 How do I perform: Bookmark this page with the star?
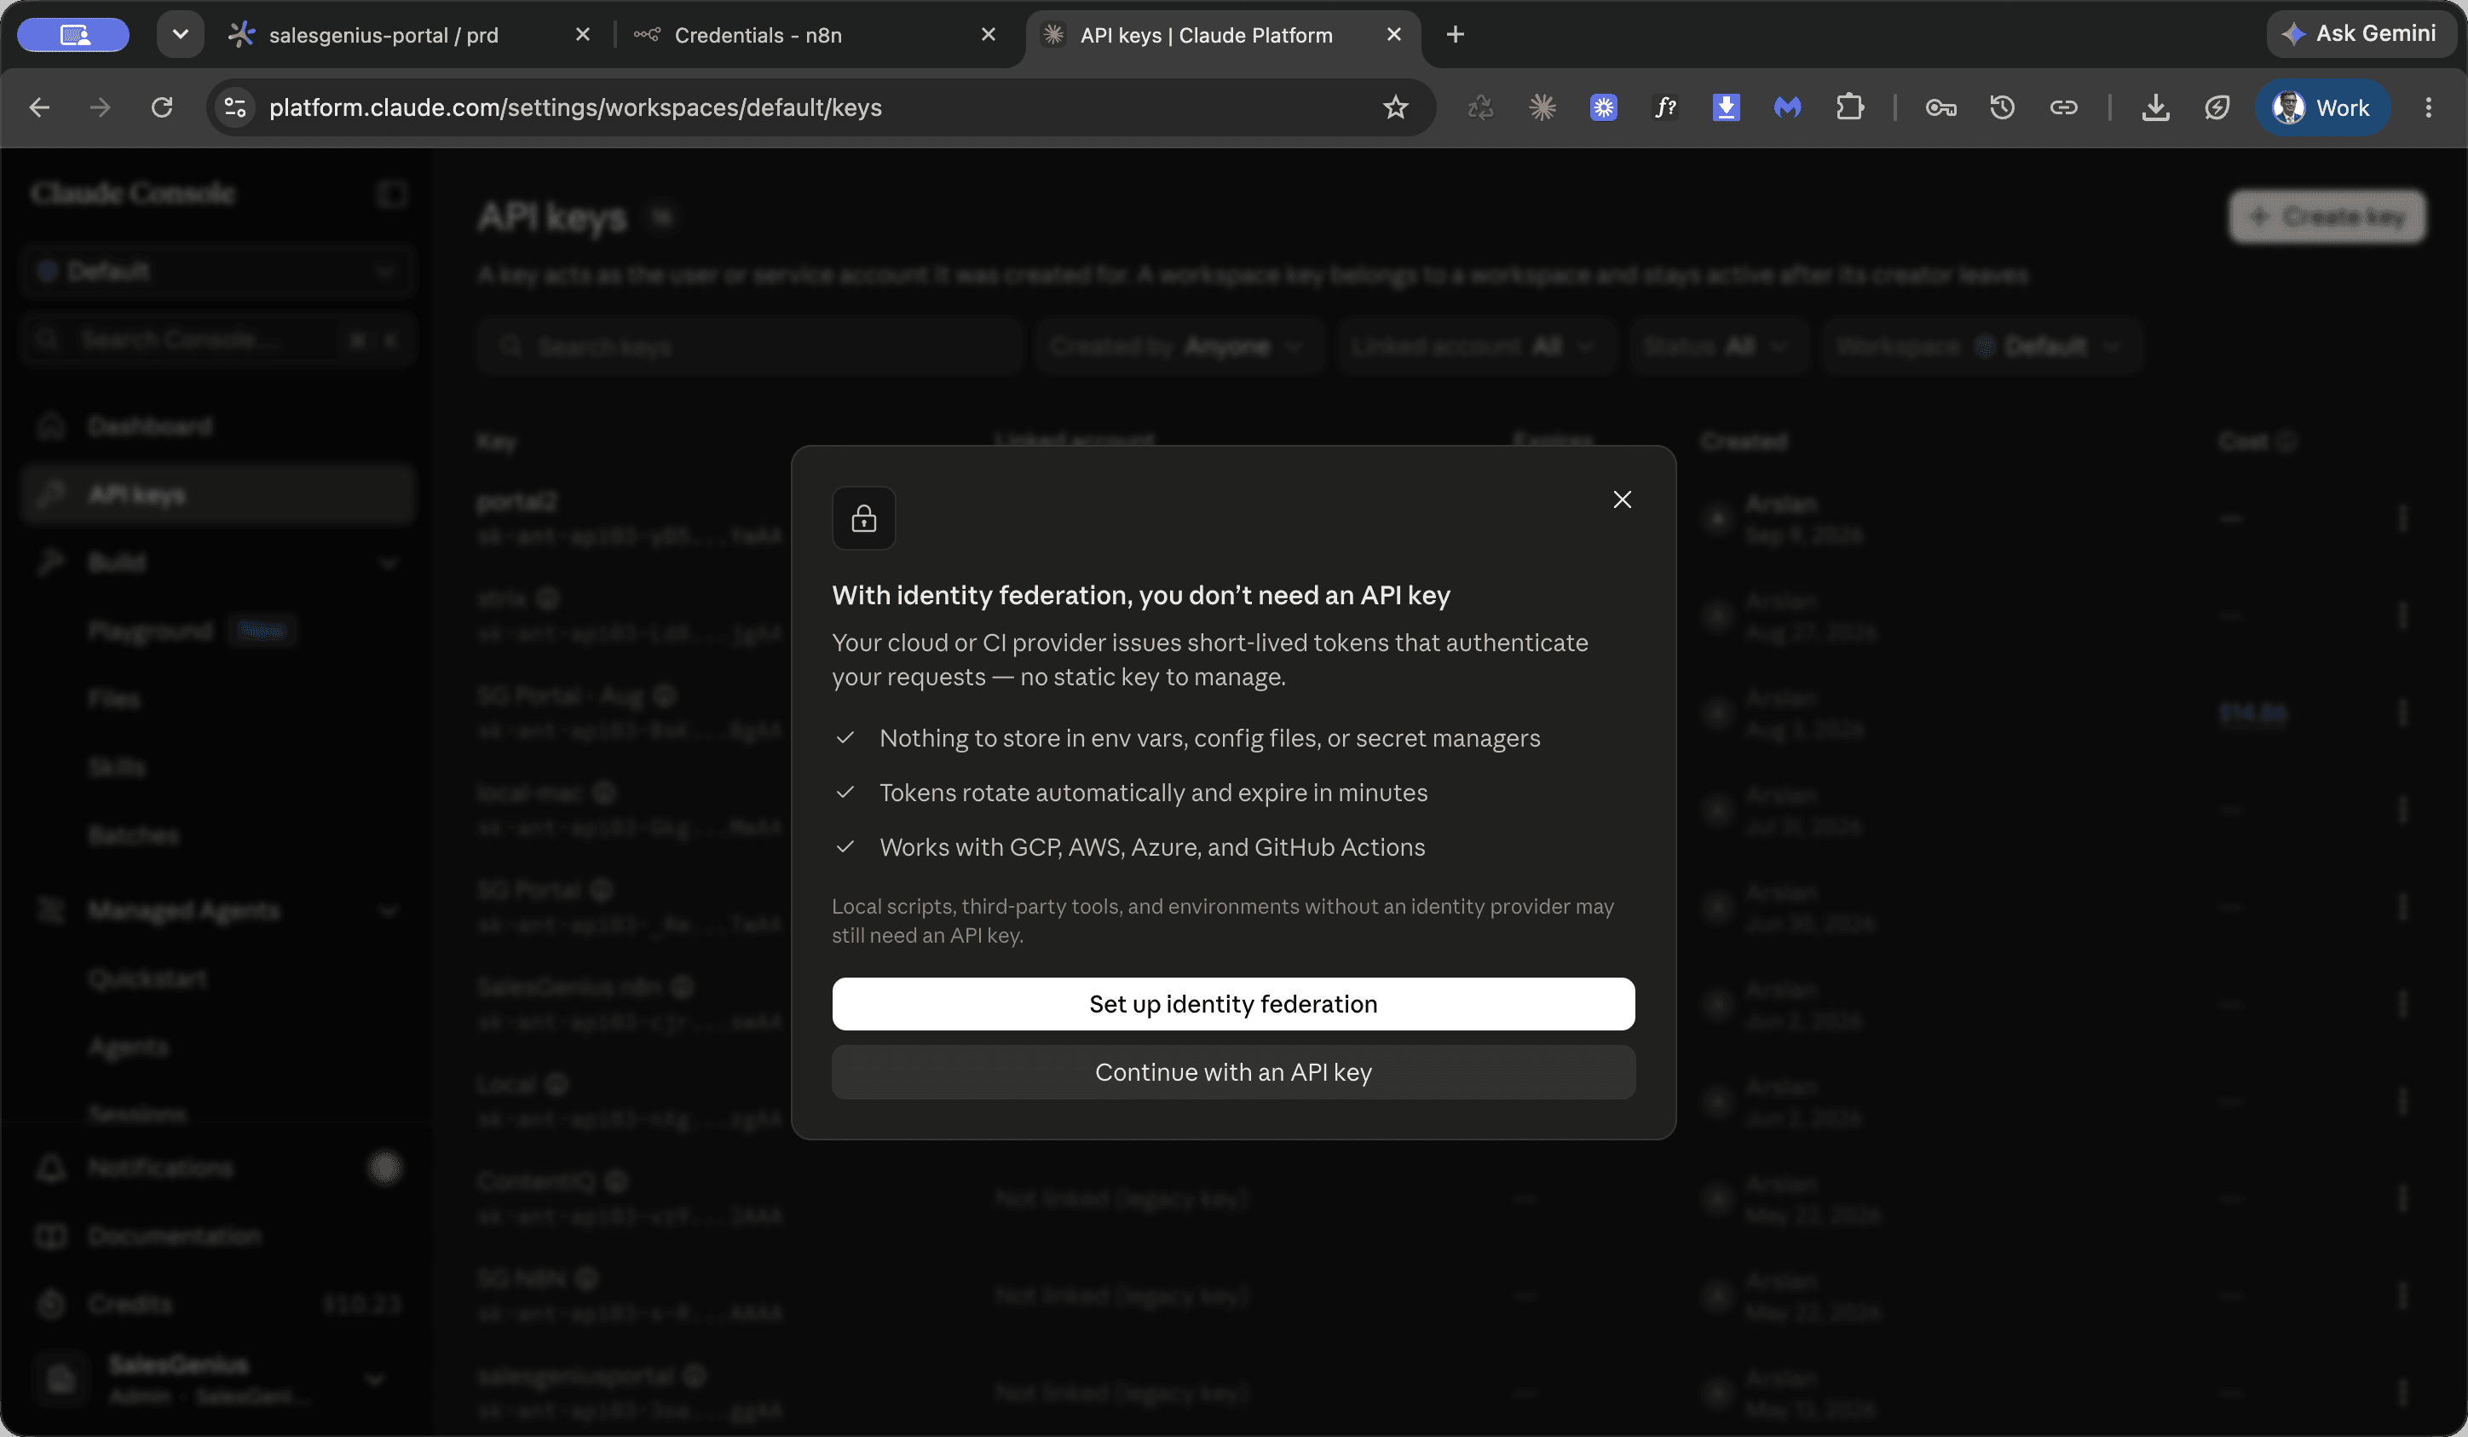pos(1396,107)
